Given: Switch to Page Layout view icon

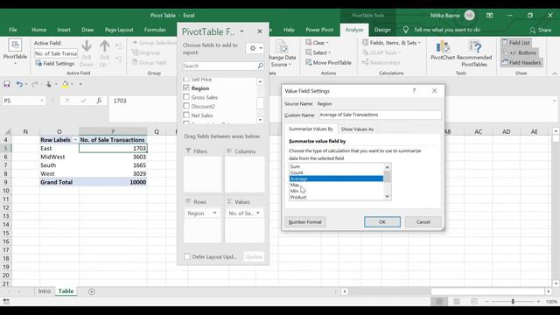Looking at the screenshot, I should click(457, 301).
